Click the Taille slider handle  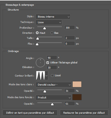pos(38,39)
